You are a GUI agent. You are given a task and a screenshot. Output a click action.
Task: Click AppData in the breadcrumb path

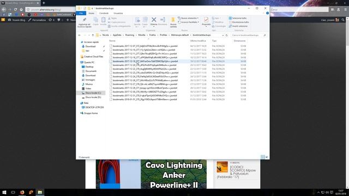(x=117, y=35)
